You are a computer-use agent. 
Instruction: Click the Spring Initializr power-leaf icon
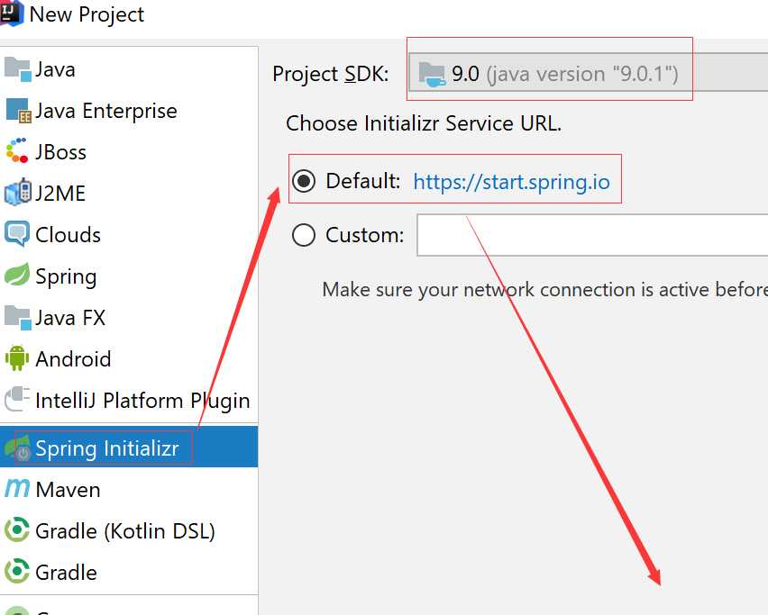[x=18, y=448]
